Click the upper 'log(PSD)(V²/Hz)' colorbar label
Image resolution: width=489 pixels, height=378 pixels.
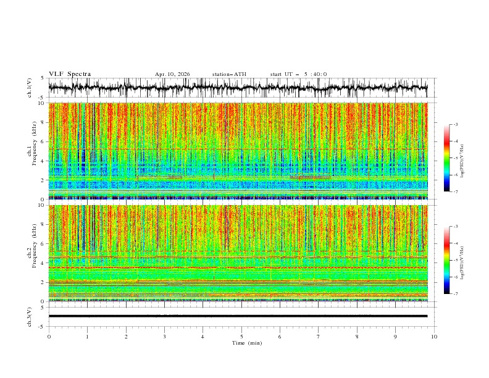(x=462, y=161)
